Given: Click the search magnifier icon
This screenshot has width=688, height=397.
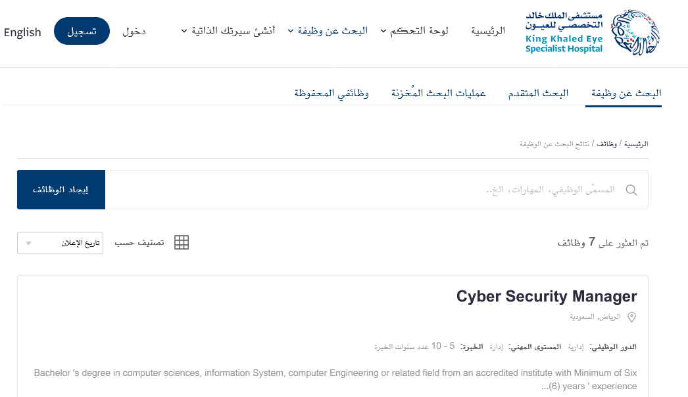Looking at the screenshot, I should click(631, 190).
